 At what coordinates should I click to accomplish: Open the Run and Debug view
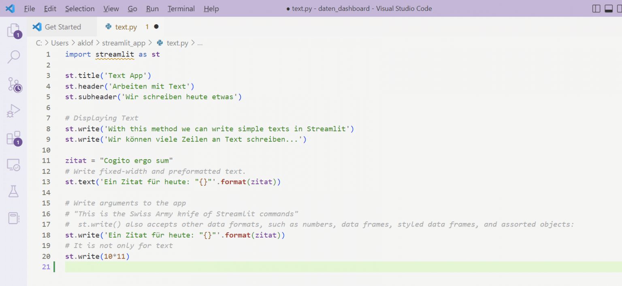(13, 111)
